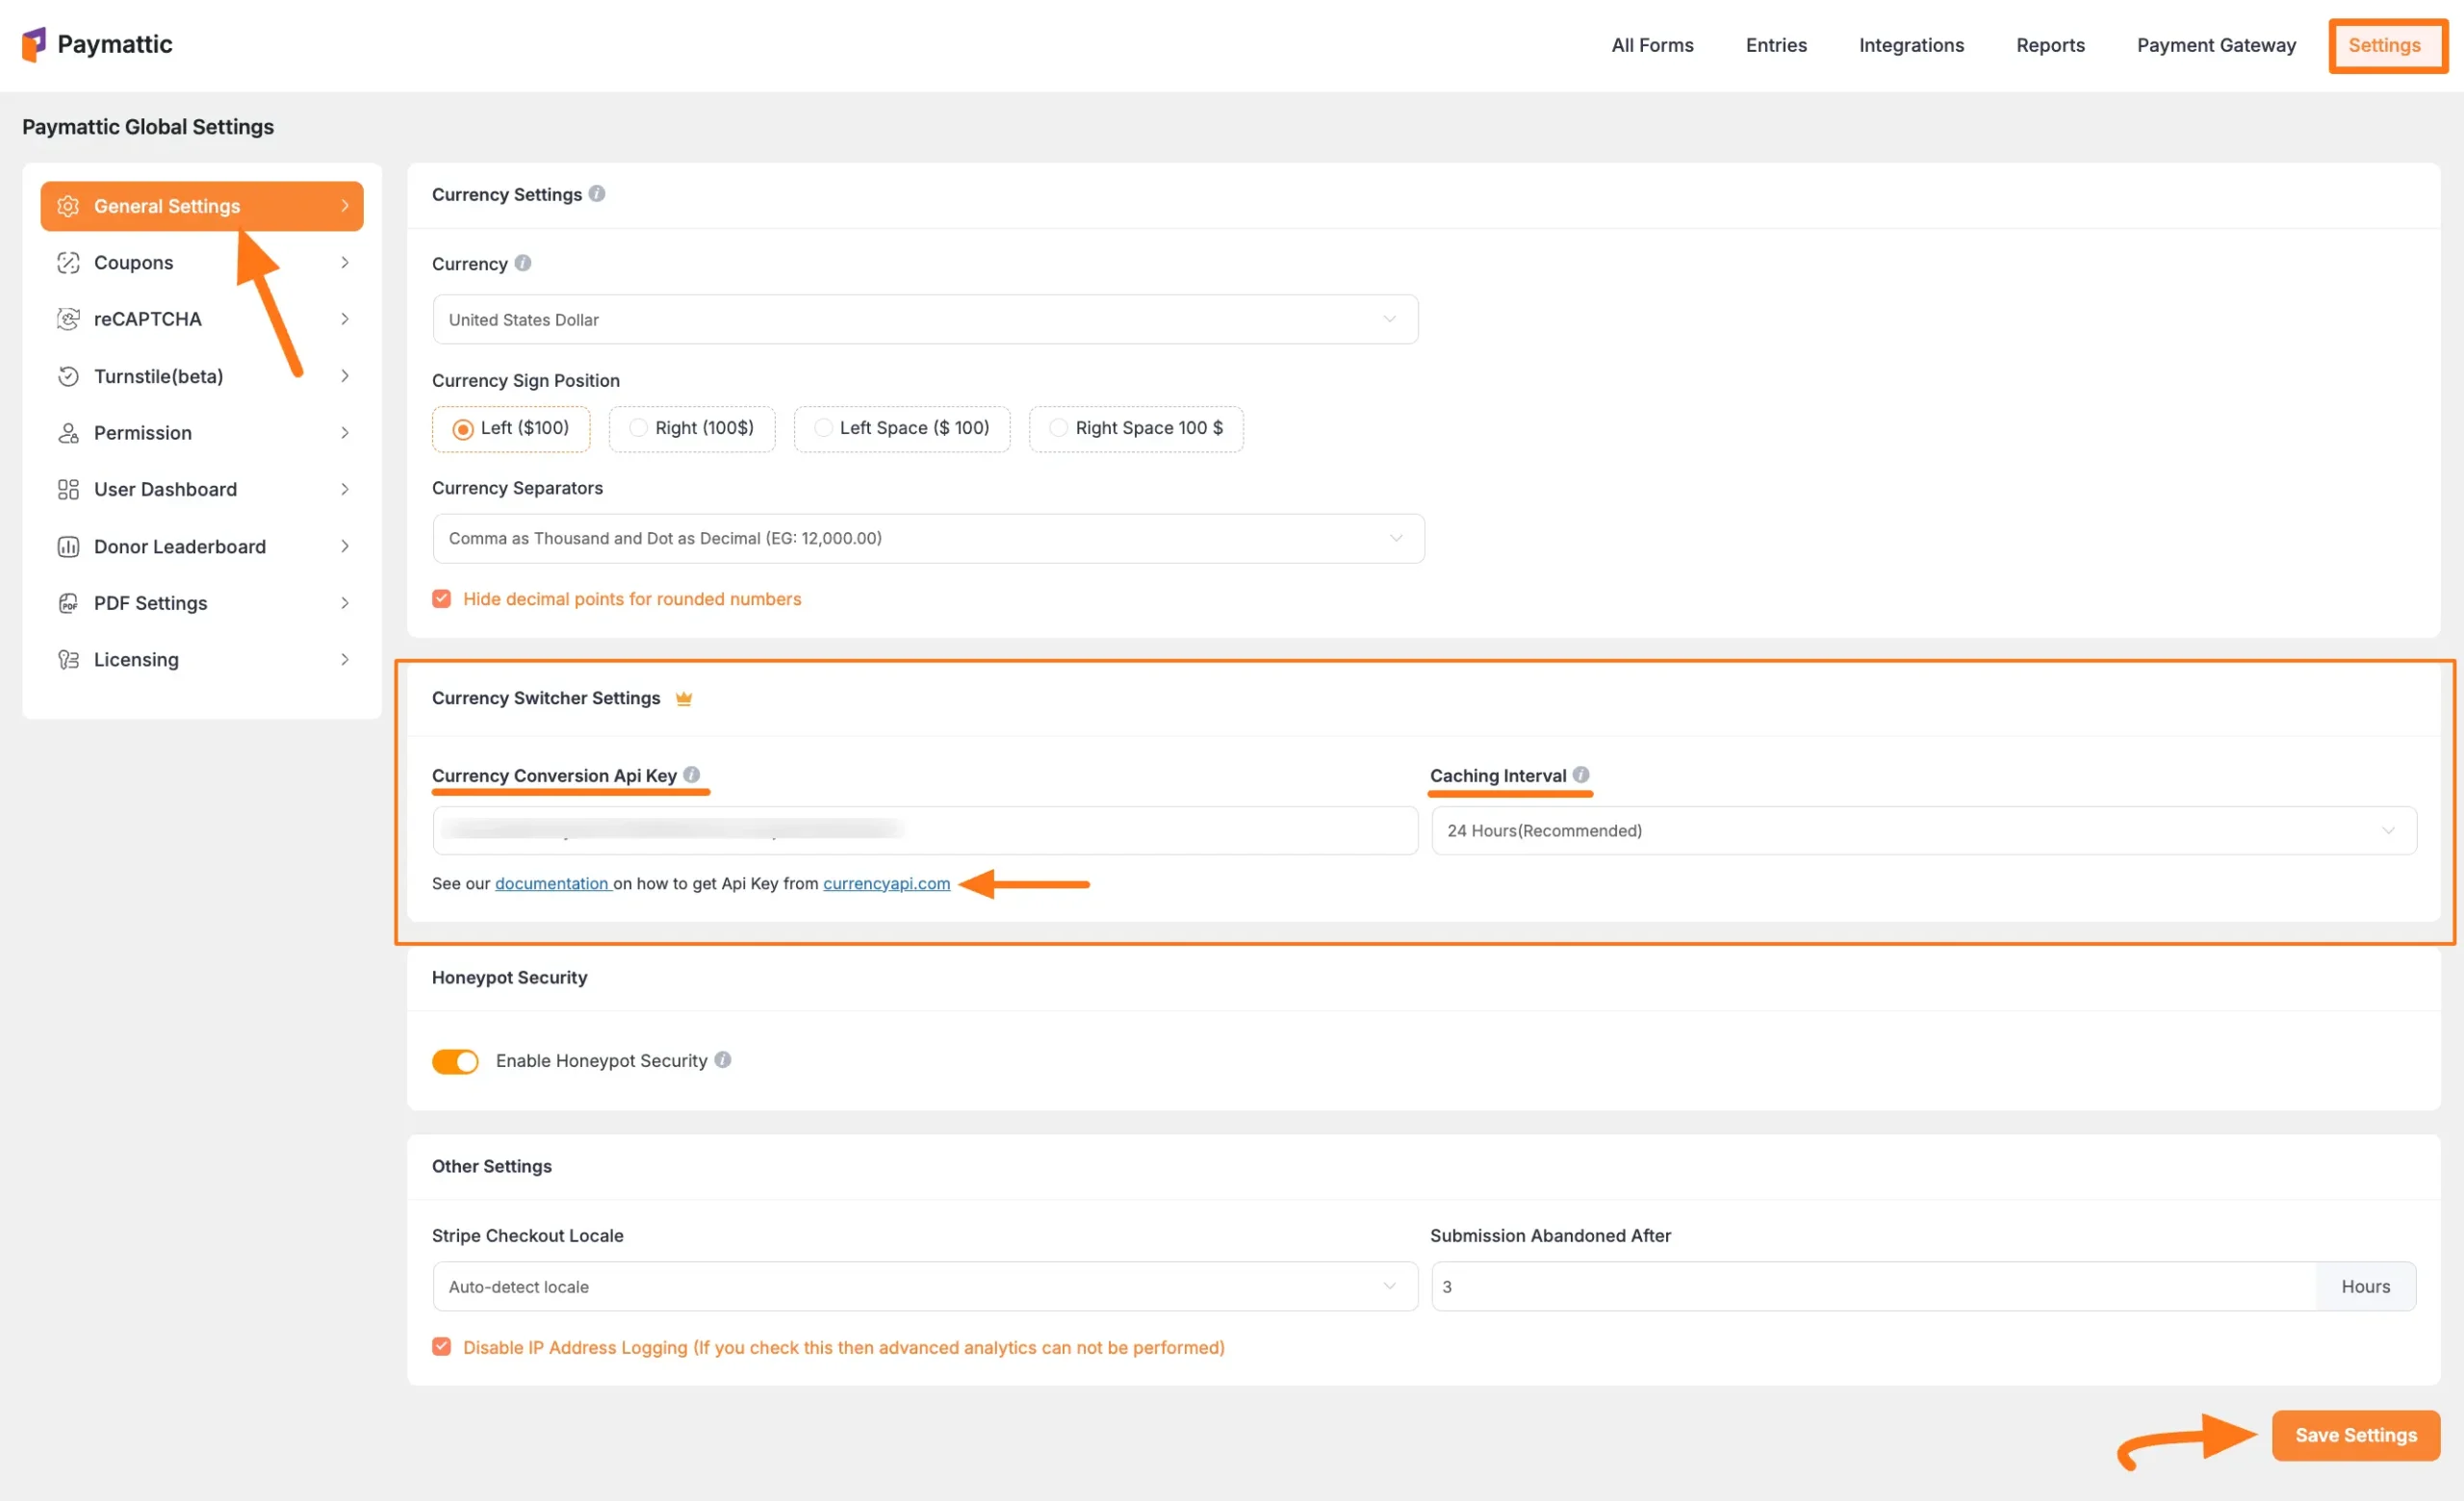This screenshot has height=1501, width=2464.
Task: Click the Currency Conversion Api Key input field
Action: pyautogui.click(x=923, y=829)
